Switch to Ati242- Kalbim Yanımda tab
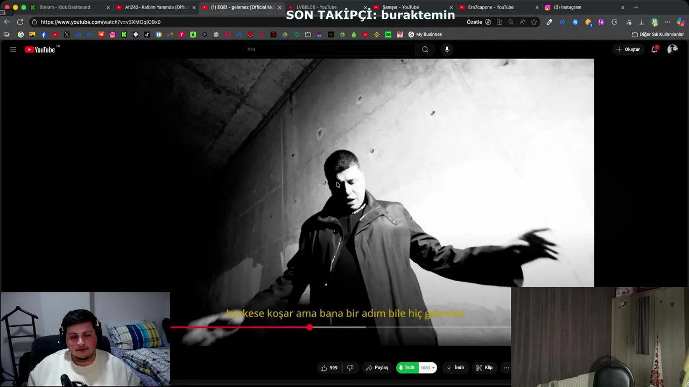 156,7
